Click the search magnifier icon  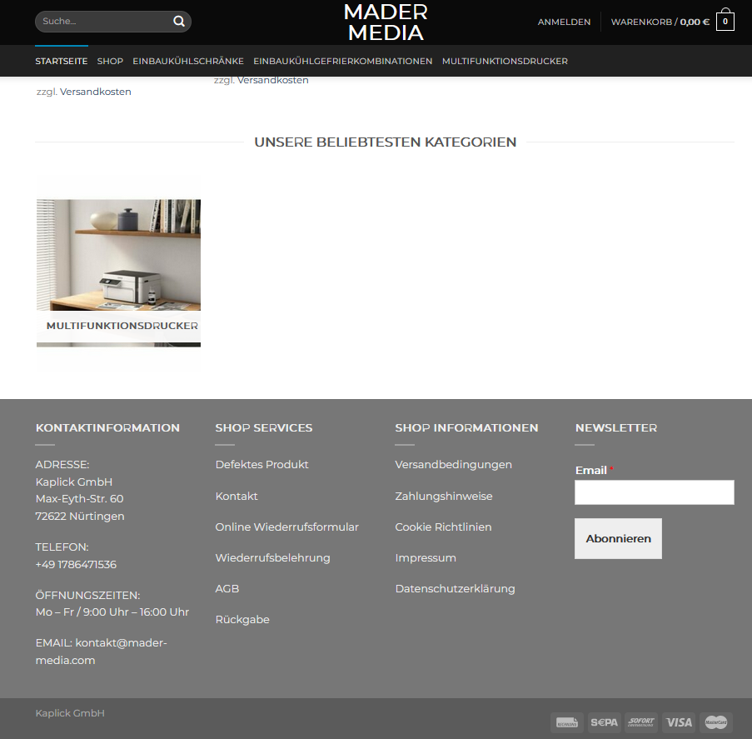pyautogui.click(x=179, y=22)
